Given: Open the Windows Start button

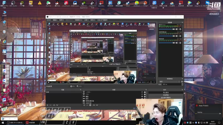Looking at the screenshot, I should click(3, 122).
